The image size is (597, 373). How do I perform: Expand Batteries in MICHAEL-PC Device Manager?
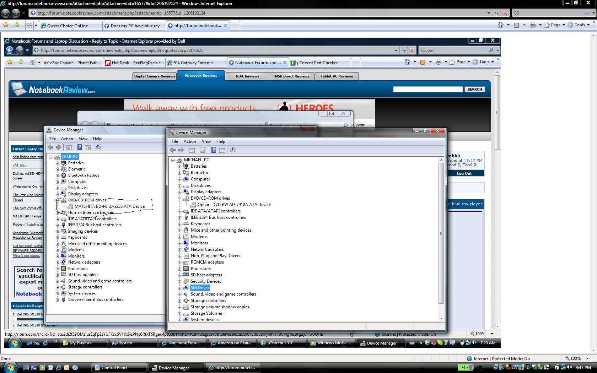[179, 166]
